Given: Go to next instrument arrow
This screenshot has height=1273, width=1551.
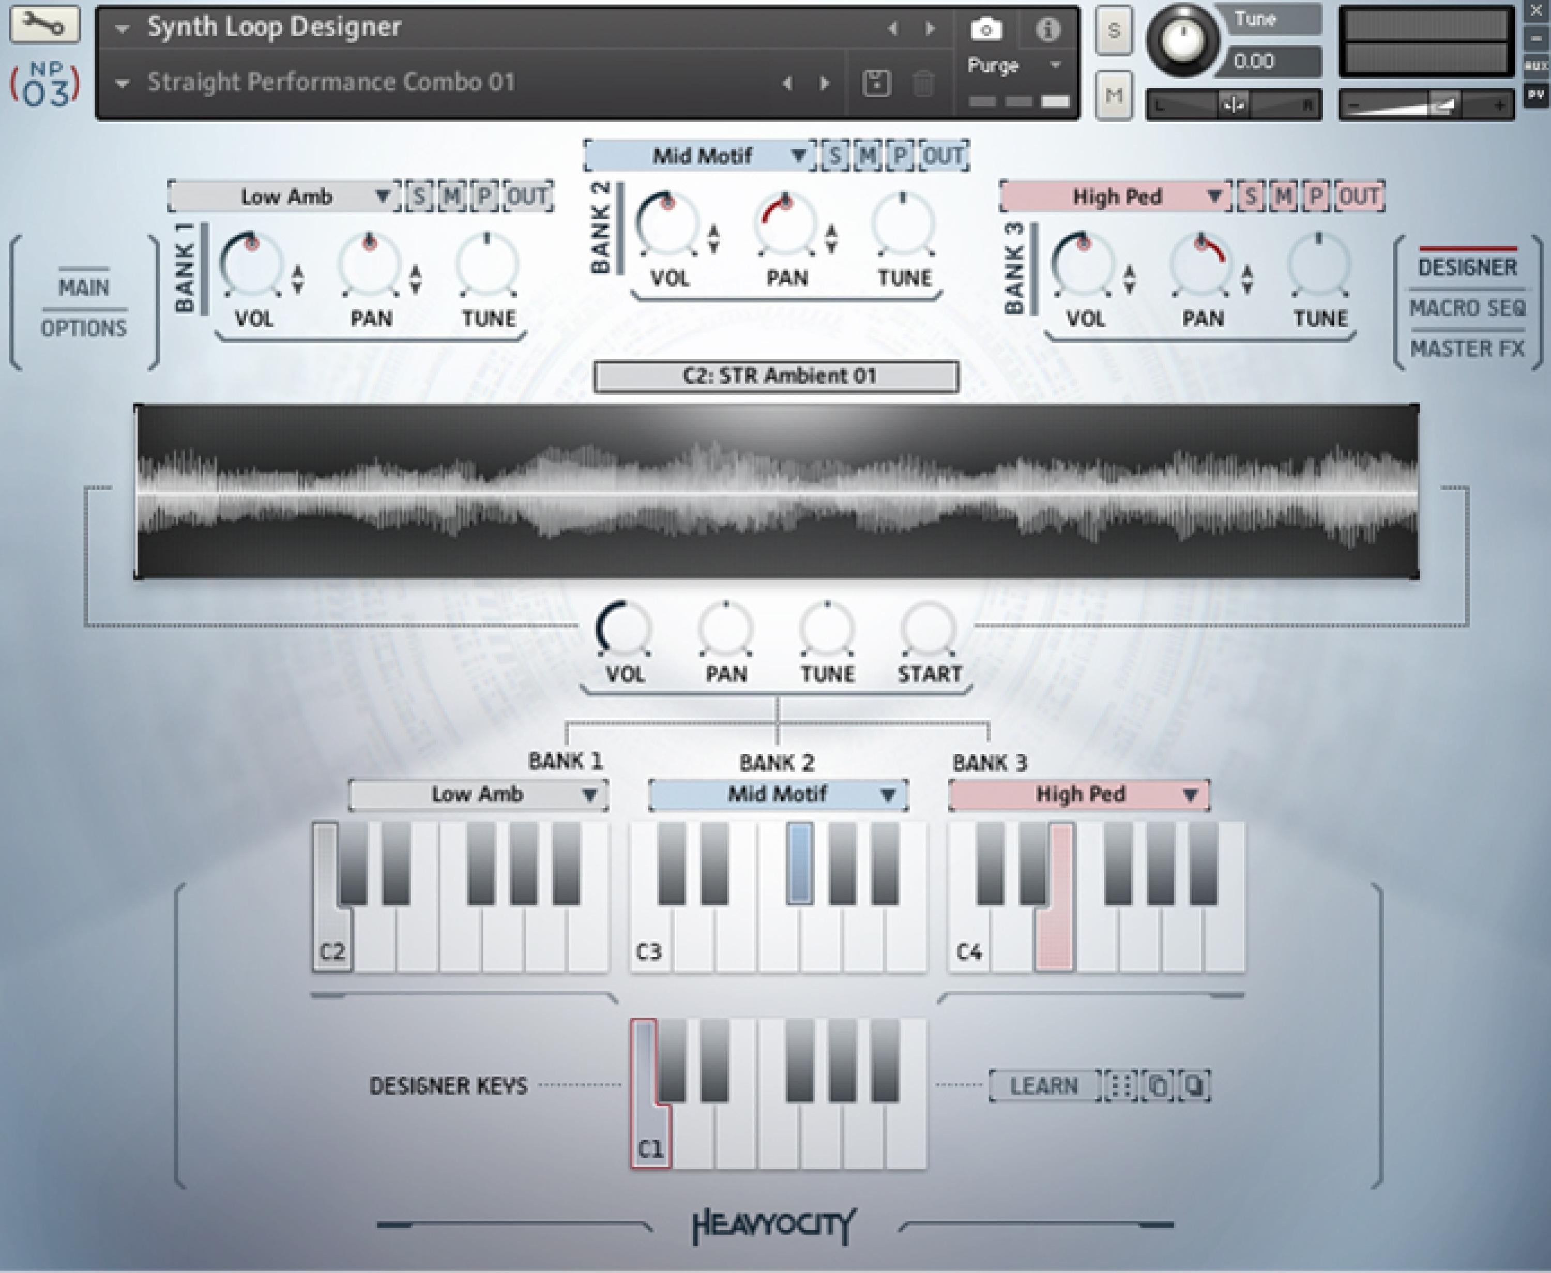Looking at the screenshot, I should pos(930,28).
